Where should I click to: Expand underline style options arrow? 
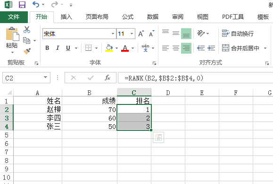pos(76,48)
